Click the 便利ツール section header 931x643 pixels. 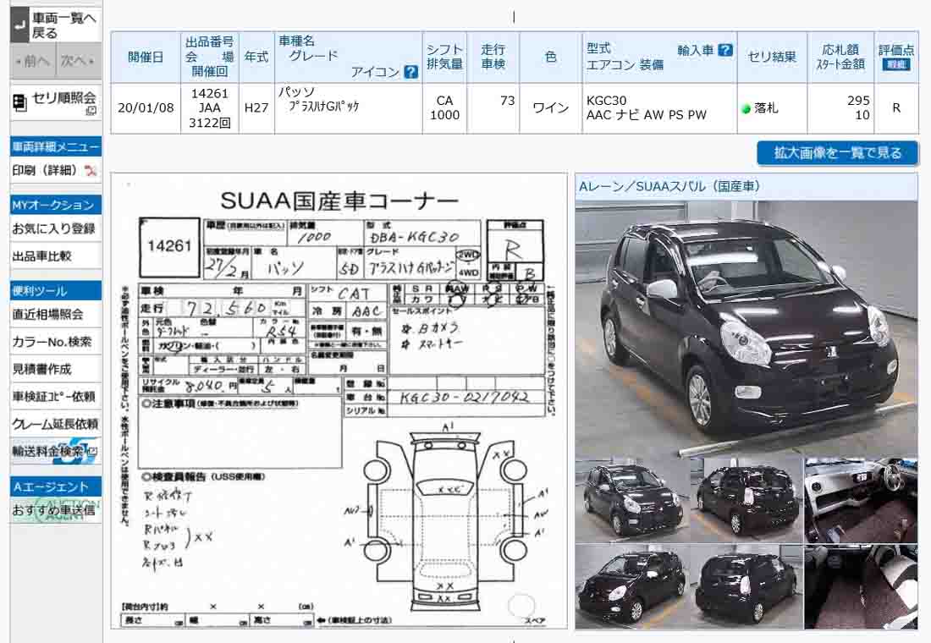56,291
